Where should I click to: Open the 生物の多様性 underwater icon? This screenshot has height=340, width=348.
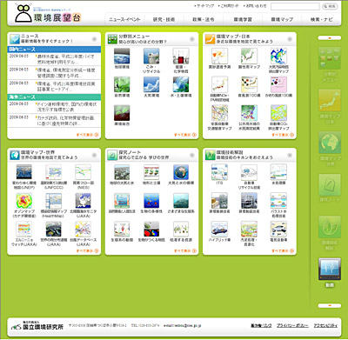click(x=151, y=201)
